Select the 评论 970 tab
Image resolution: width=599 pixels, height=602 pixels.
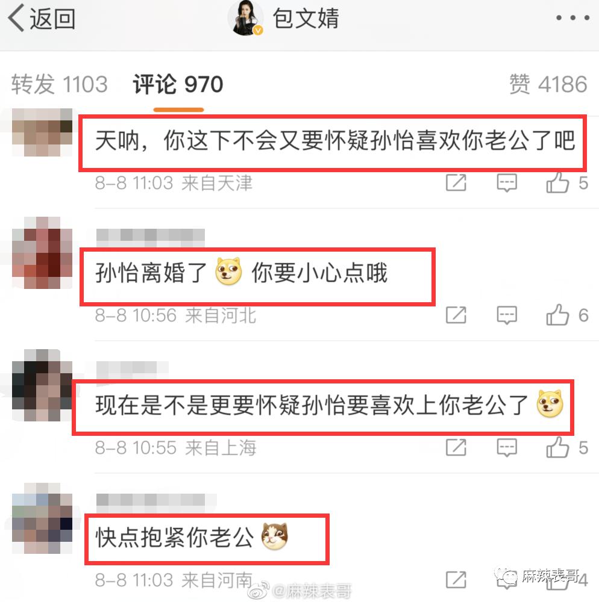(178, 84)
